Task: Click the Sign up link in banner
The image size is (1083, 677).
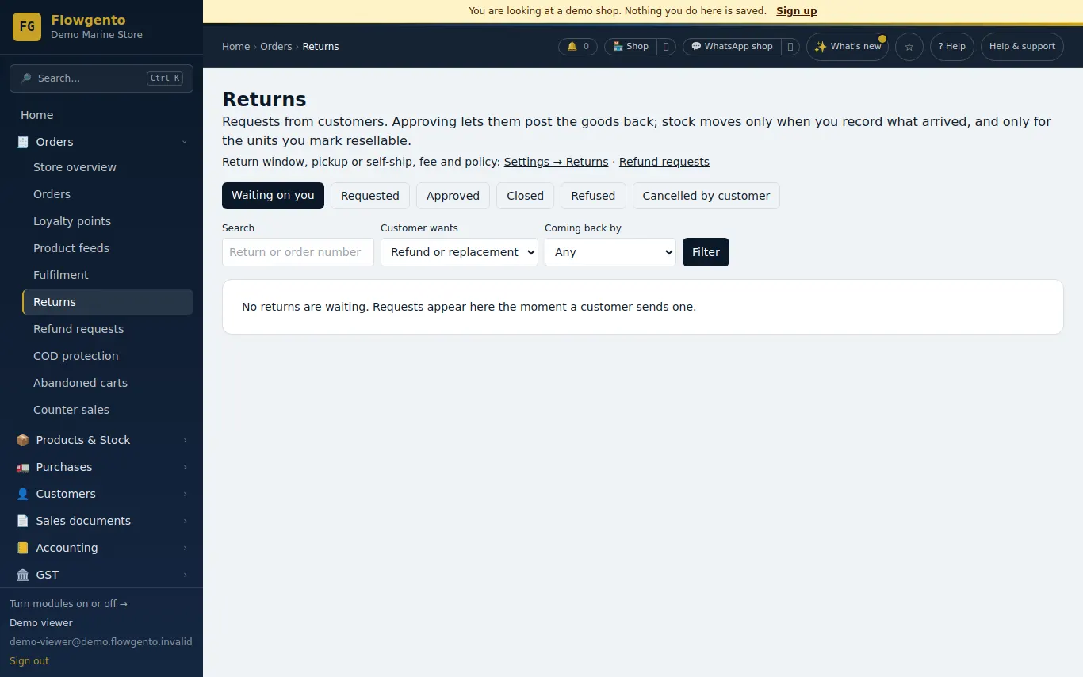Action: pyautogui.click(x=796, y=11)
